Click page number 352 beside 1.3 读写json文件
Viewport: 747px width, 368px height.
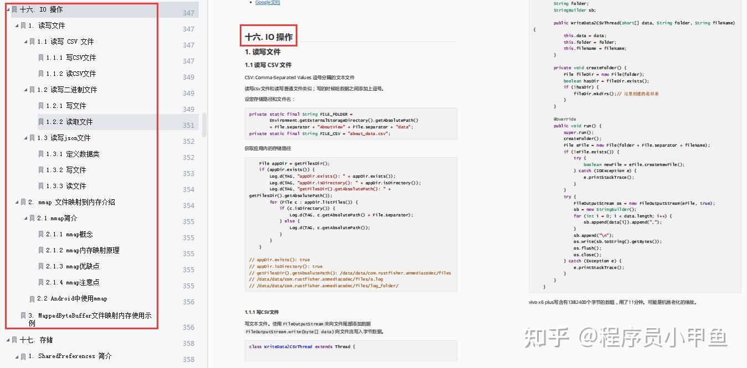(188, 142)
